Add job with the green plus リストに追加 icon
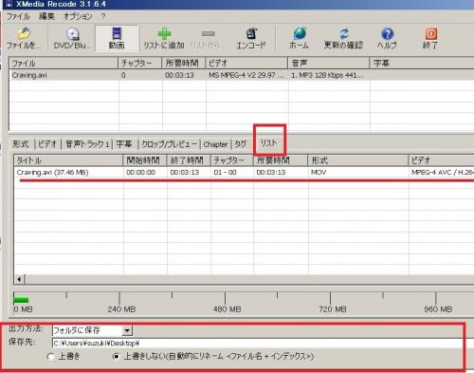Image resolution: width=474 pixels, height=373 pixels. pyautogui.click(x=164, y=38)
